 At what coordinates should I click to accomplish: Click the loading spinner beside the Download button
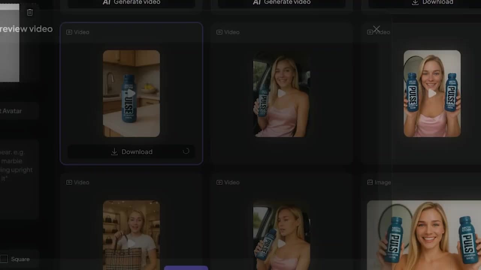click(186, 151)
